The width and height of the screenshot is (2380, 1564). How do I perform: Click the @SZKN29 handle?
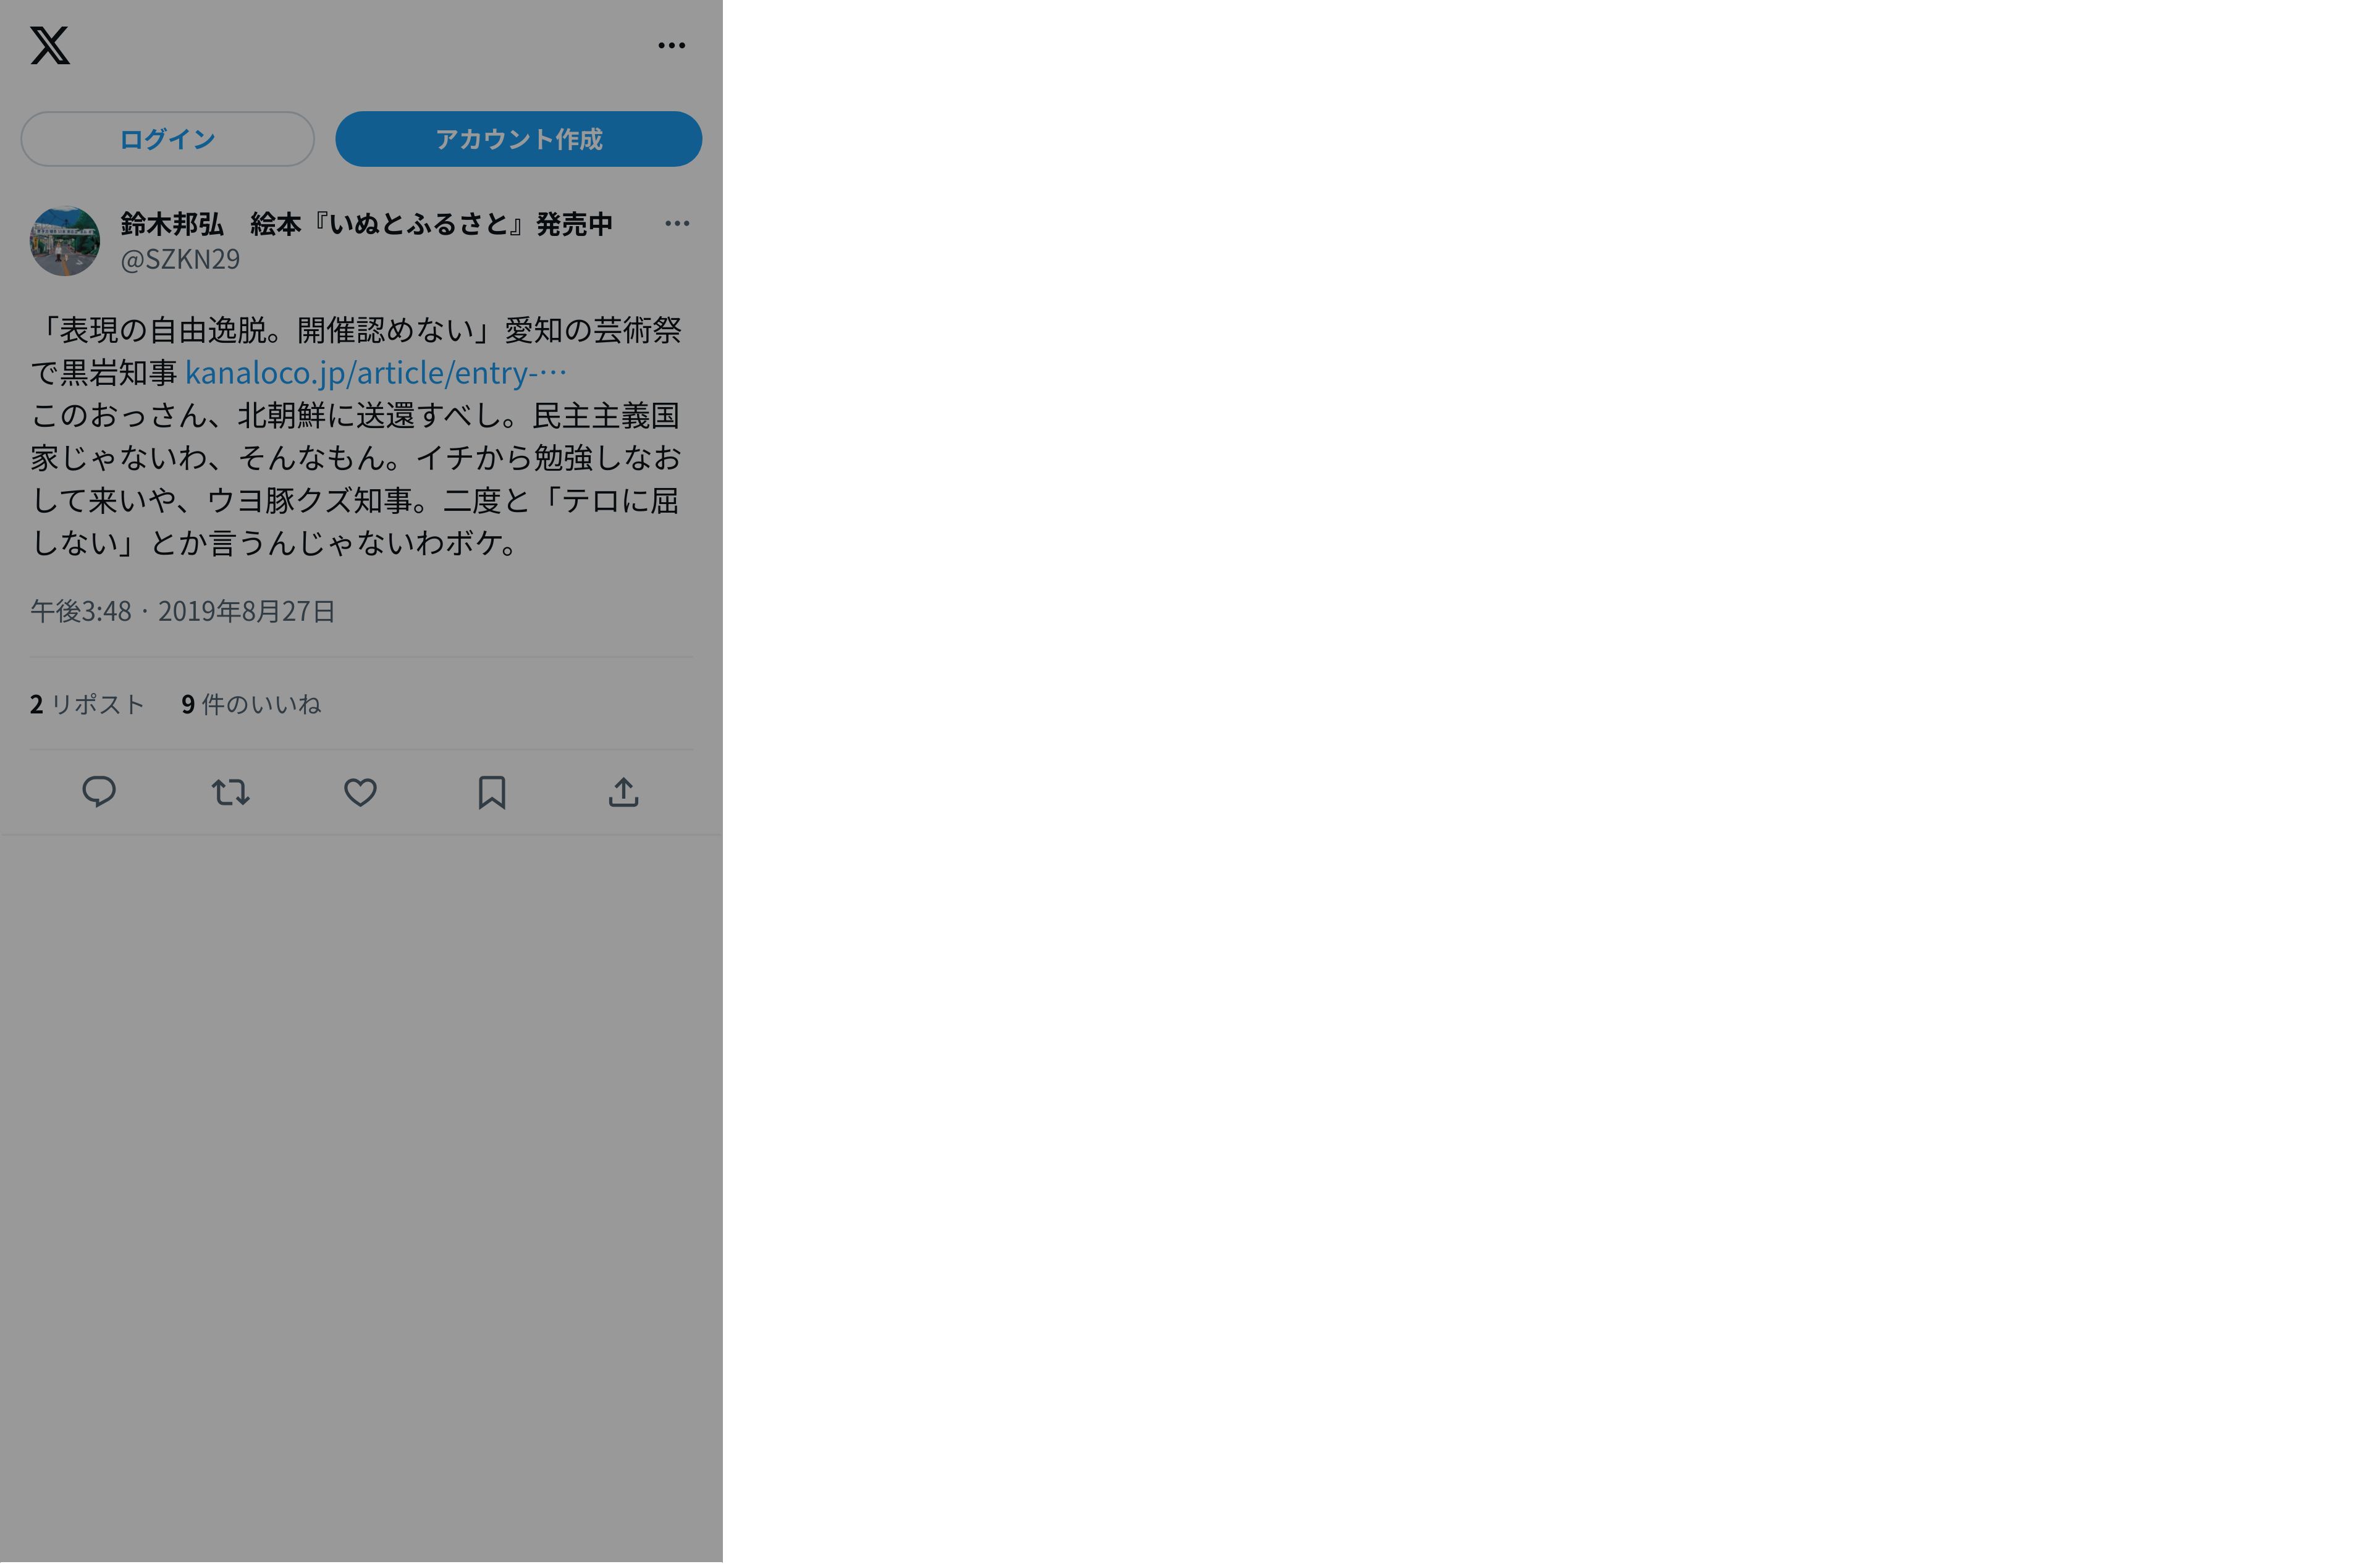[x=180, y=259]
